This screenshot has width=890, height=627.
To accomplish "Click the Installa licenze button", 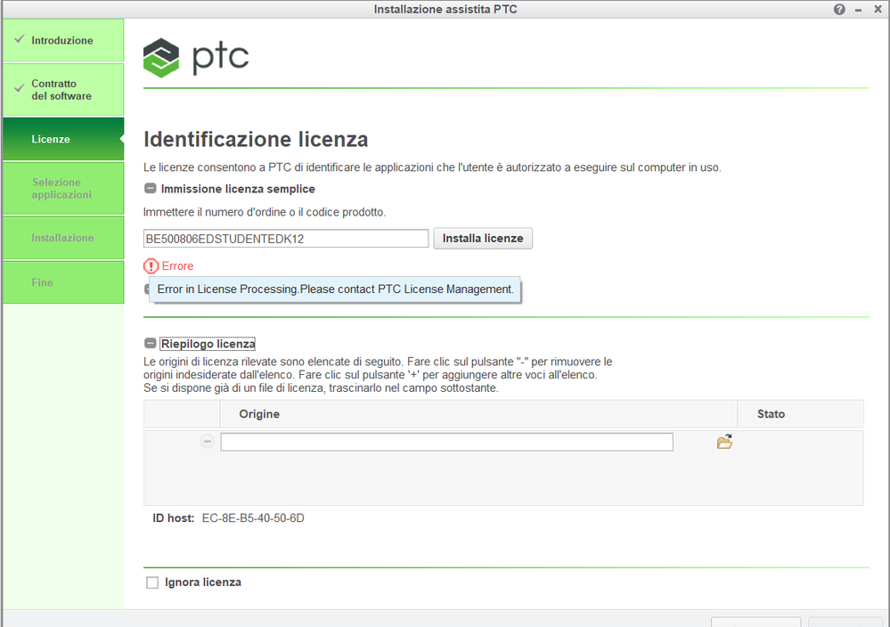I will pos(483,239).
